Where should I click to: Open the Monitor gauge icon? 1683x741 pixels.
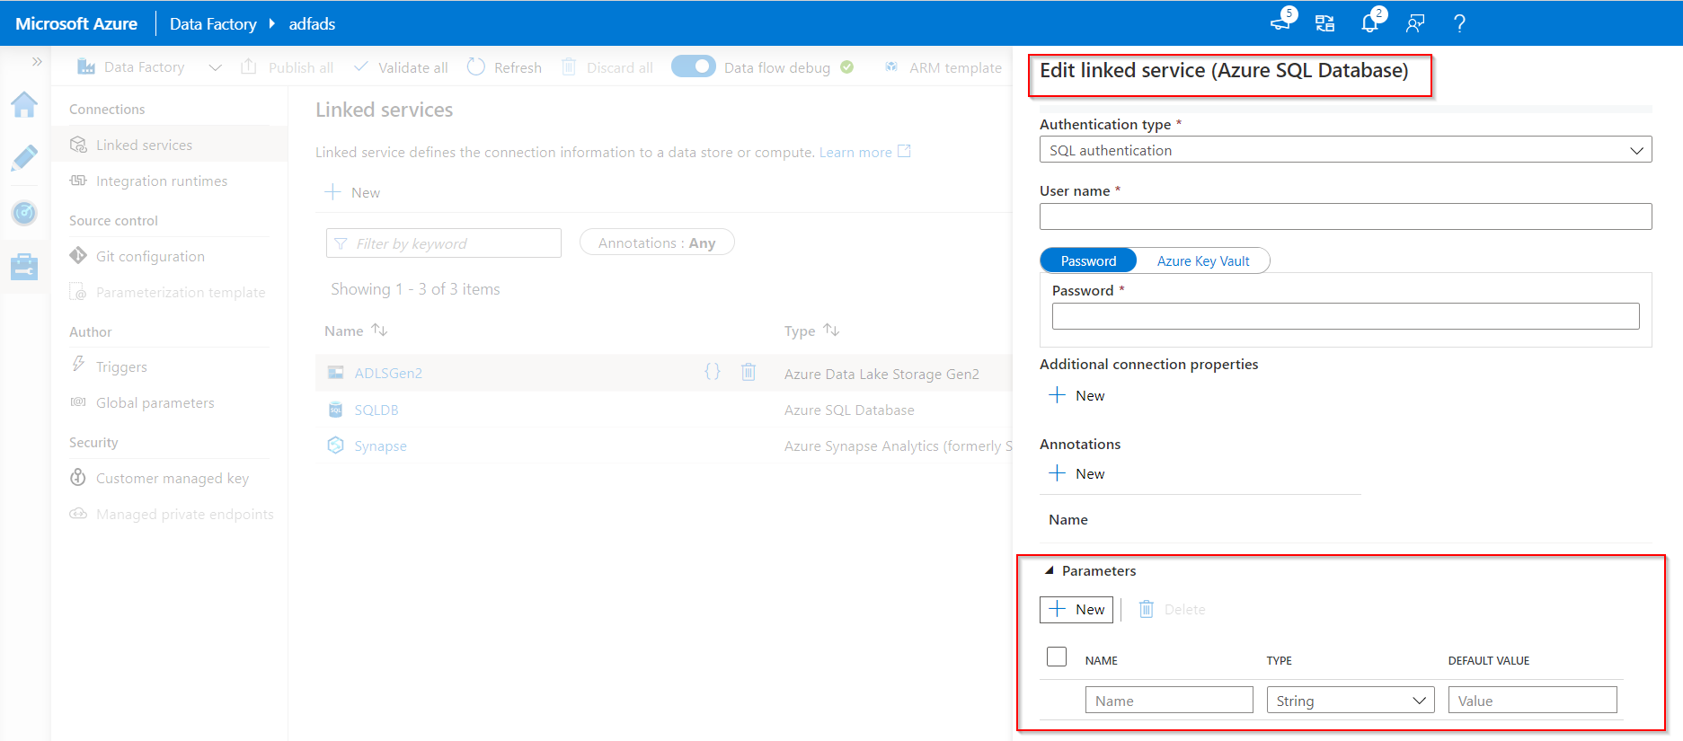tap(24, 213)
